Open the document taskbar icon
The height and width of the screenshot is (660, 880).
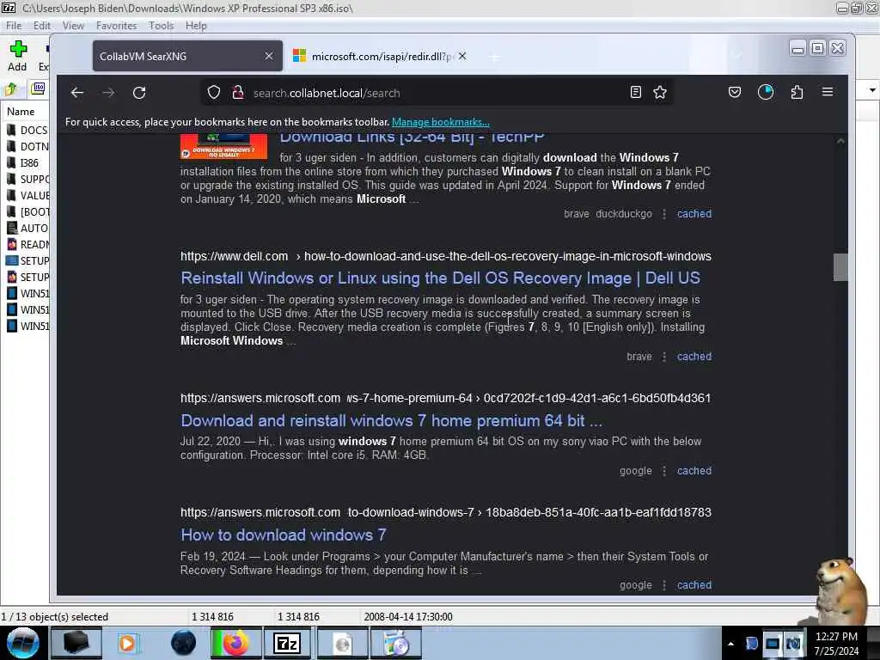coord(342,643)
